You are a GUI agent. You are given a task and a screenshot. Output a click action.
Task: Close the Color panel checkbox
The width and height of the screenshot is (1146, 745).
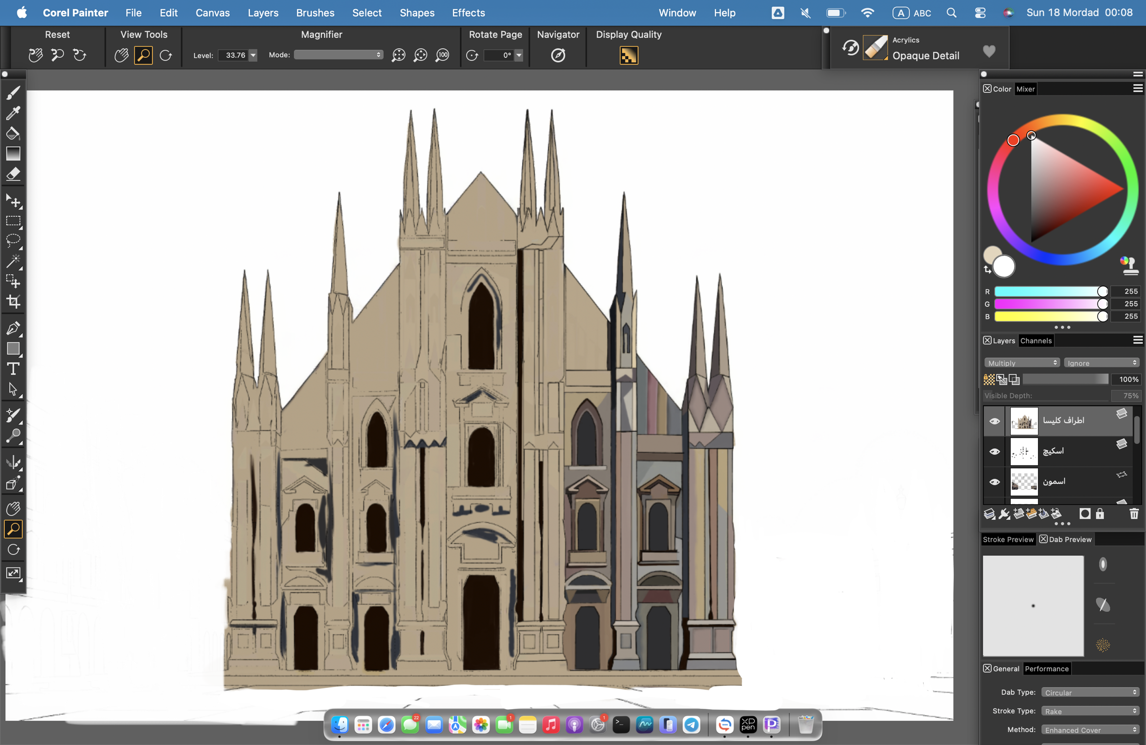[987, 89]
